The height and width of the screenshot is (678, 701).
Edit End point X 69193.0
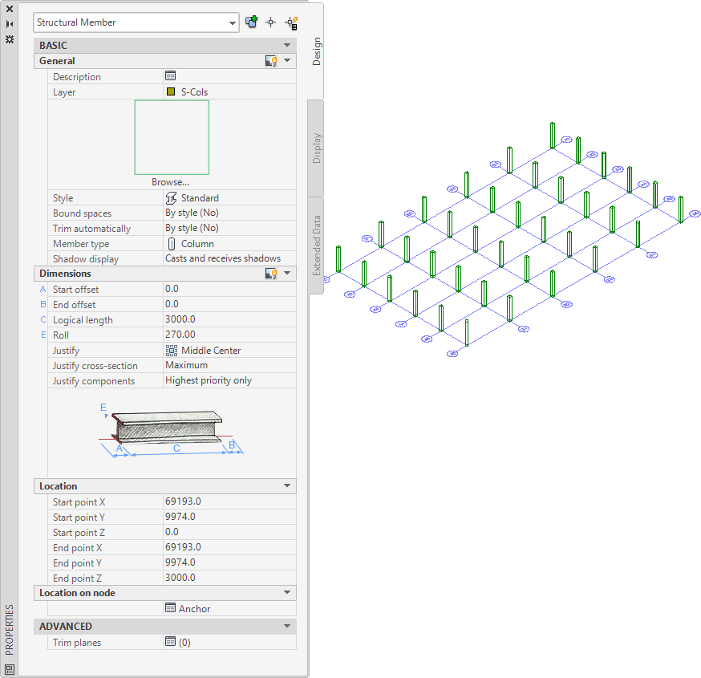point(229,547)
